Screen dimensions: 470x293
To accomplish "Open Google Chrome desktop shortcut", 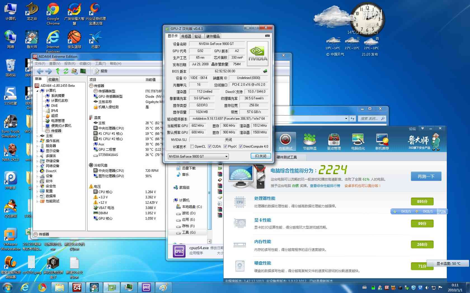I will [x=53, y=14].
